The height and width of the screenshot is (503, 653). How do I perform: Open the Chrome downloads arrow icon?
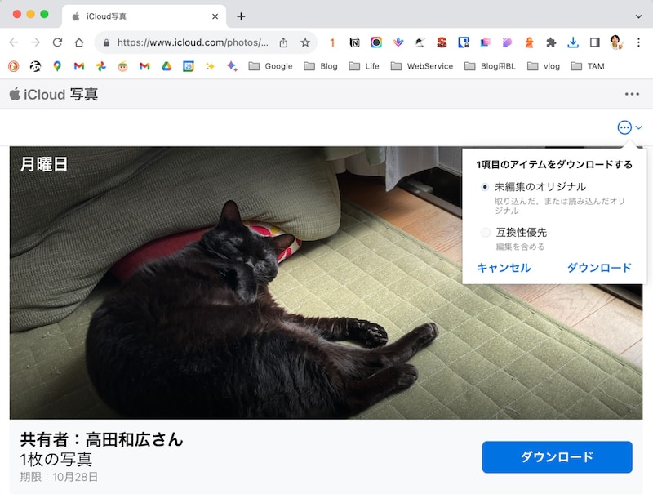click(x=573, y=42)
